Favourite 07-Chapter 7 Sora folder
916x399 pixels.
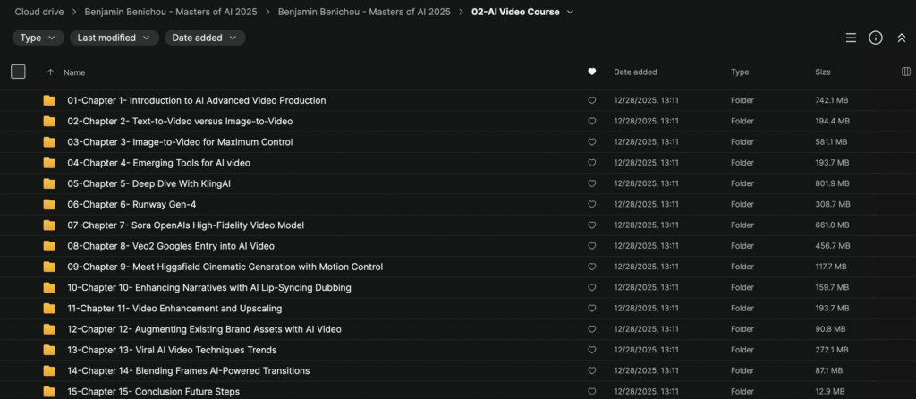(592, 225)
